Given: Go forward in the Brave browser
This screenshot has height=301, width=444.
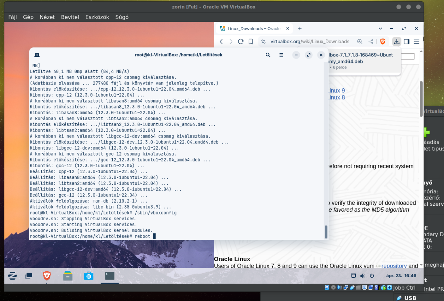Looking at the screenshot, I should [231, 42].
